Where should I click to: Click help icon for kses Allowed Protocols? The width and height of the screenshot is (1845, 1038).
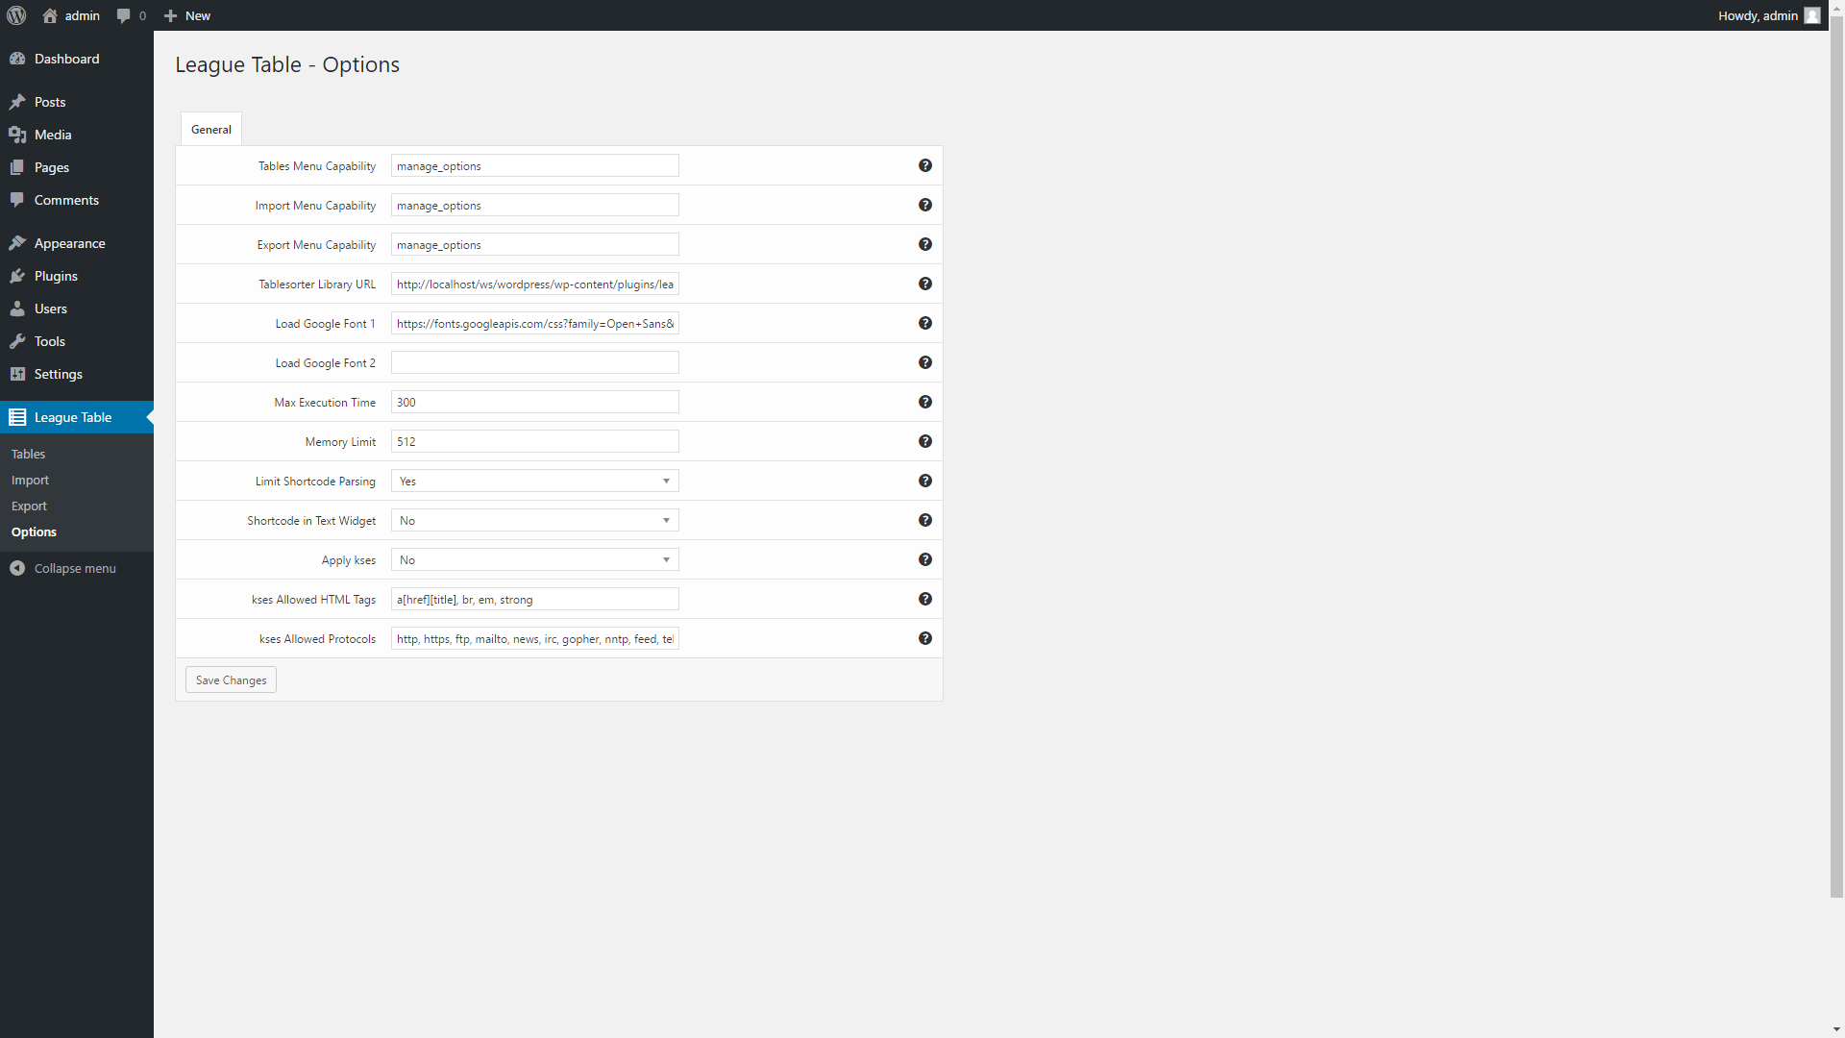pyautogui.click(x=924, y=638)
